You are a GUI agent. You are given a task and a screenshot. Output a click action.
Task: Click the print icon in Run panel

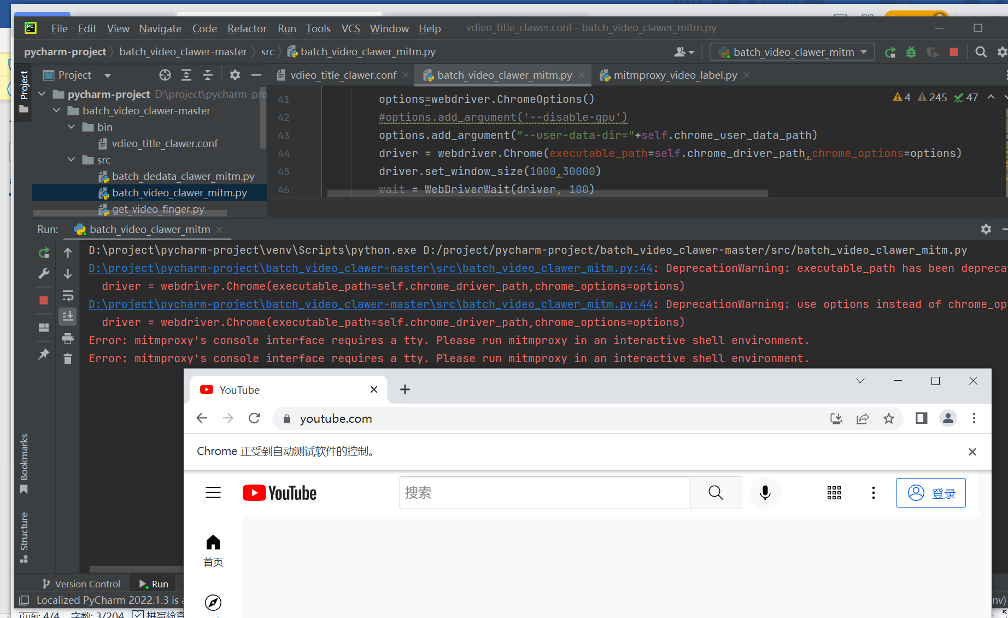(x=68, y=339)
